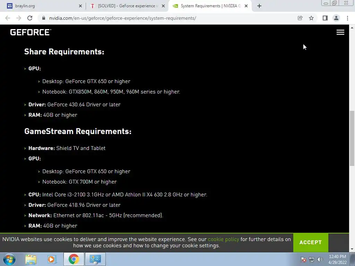355x266 pixels.
Task: Close the braylin.org tab
Action: pos(80,6)
